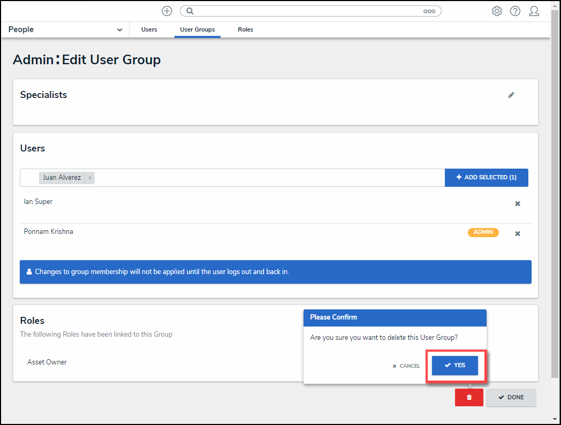Click the Done button
This screenshot has height=425, width=561.
coord(511,397)
